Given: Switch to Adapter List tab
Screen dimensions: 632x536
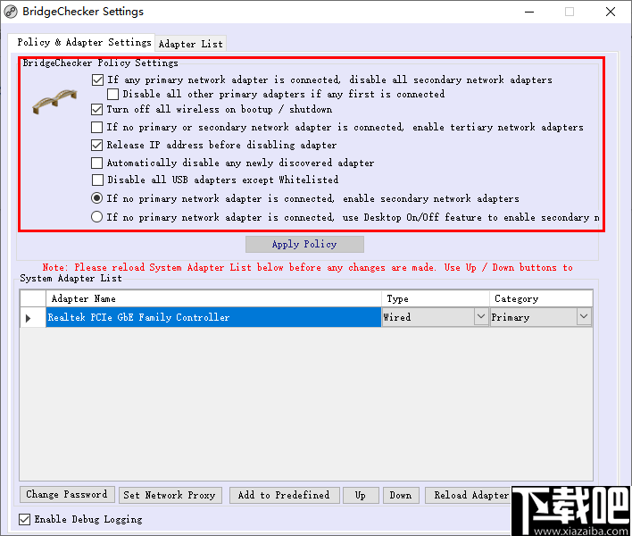Looking at the screenshot, I should [x=190, y=44].
